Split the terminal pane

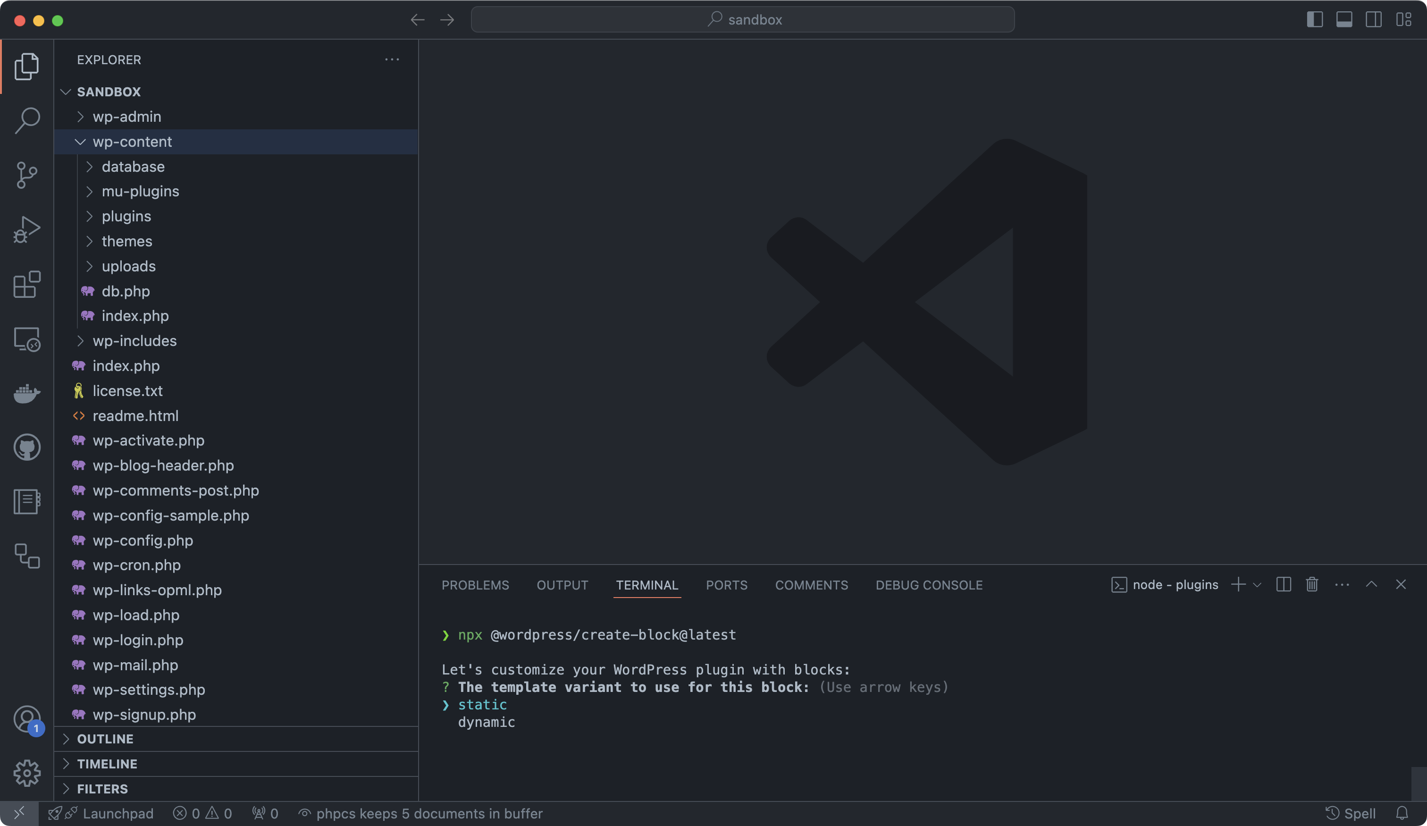(x=1284, y=585)
